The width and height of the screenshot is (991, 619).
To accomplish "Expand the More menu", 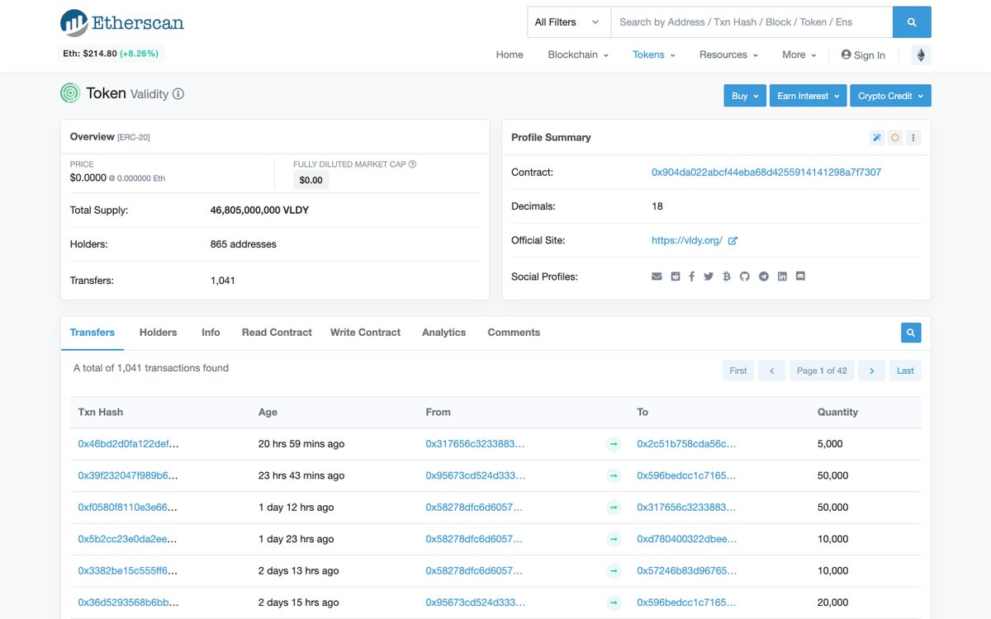I will [799, 54].
